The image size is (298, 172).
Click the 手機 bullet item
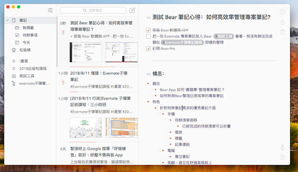click(x=171, y=114)
